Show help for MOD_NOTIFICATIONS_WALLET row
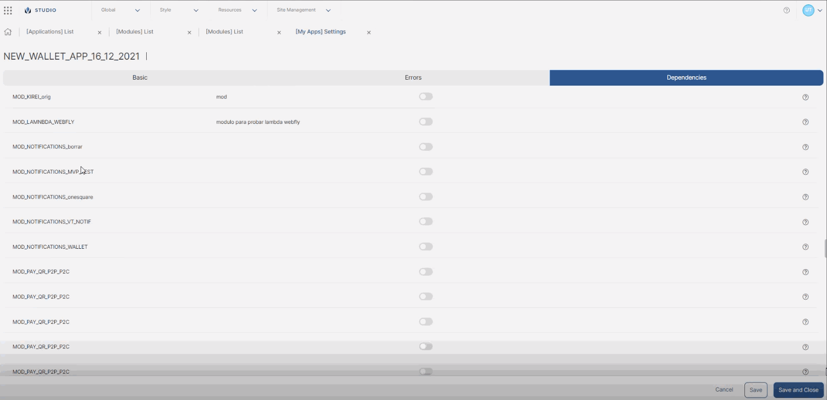 point(806,247)
